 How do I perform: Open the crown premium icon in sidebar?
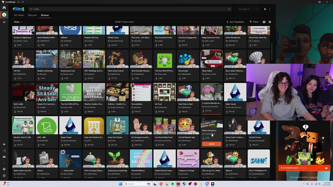click(4, 144)
